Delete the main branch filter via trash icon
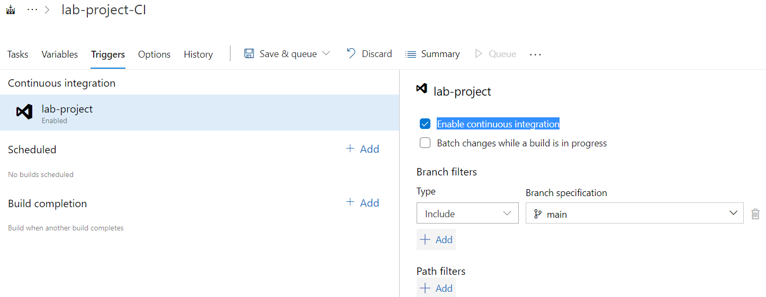 [x=755, y=214]
